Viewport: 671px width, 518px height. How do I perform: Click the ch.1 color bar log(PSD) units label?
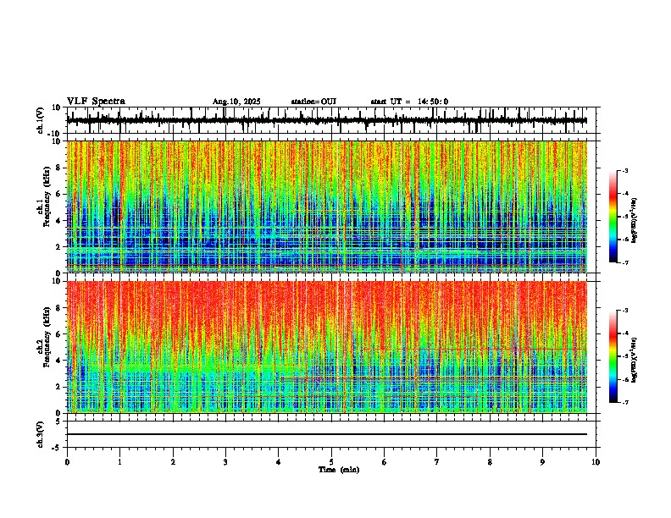635,221
